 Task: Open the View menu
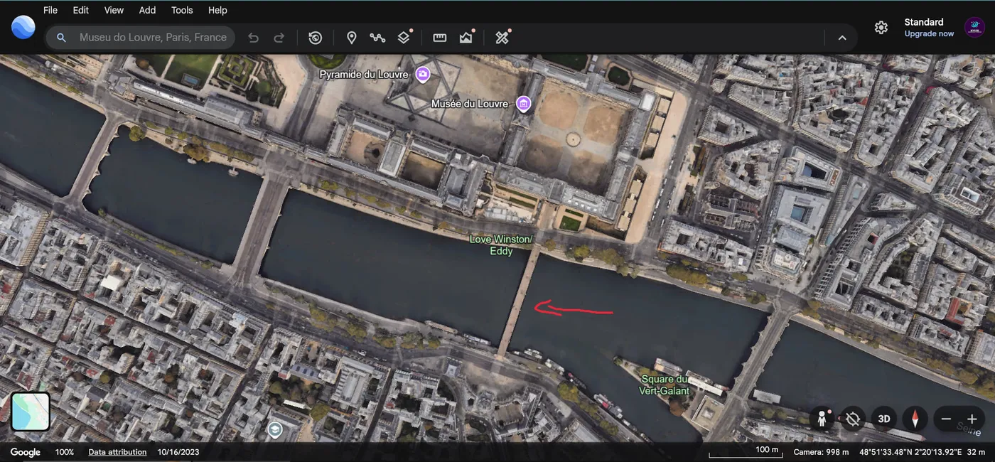(x=114, y=10)
